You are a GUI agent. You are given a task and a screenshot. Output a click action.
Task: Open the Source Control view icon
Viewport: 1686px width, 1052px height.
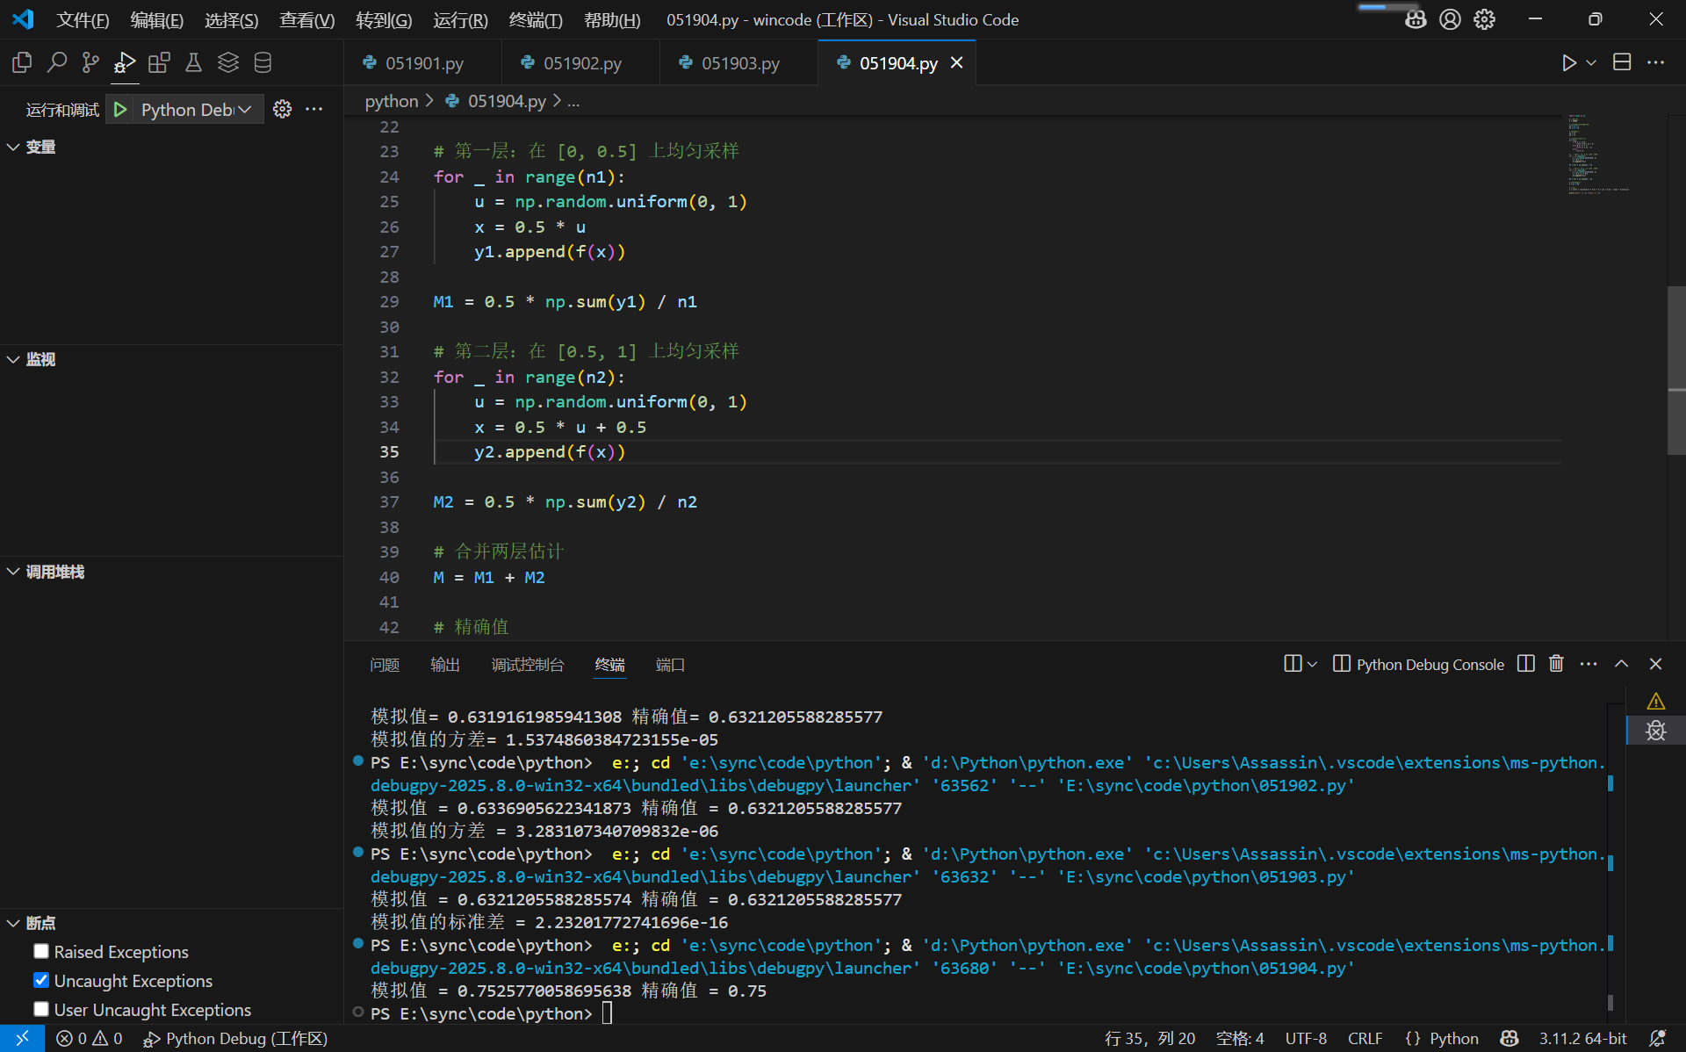[x=90, y=62]
